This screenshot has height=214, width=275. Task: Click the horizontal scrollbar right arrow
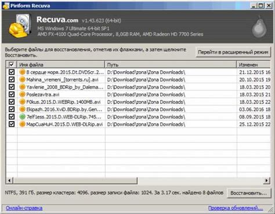pos(266,180)
